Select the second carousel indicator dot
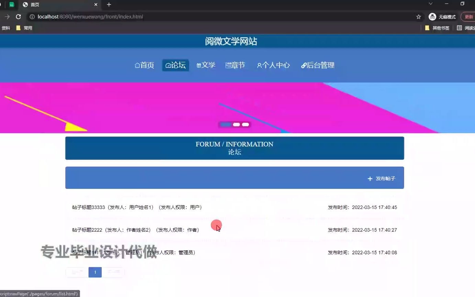This screenshot has width=475, height=297. coord(236,124)
